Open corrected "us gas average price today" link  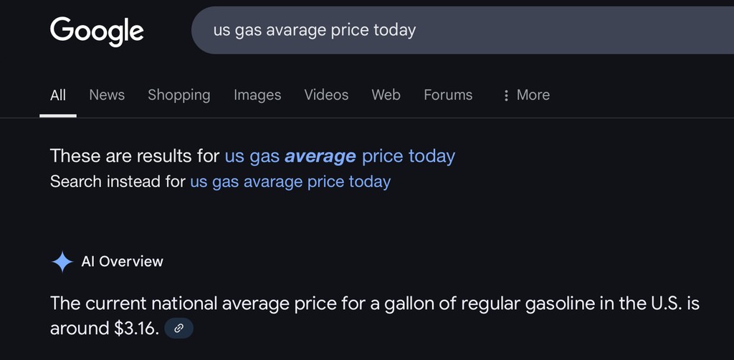pyautogui.click(x=340, y=156)
